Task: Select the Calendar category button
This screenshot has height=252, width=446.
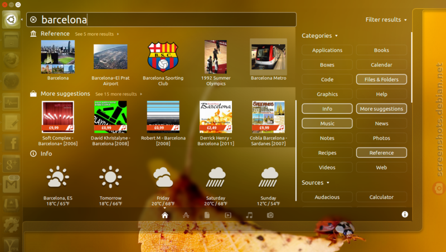Action: [381, 65]
